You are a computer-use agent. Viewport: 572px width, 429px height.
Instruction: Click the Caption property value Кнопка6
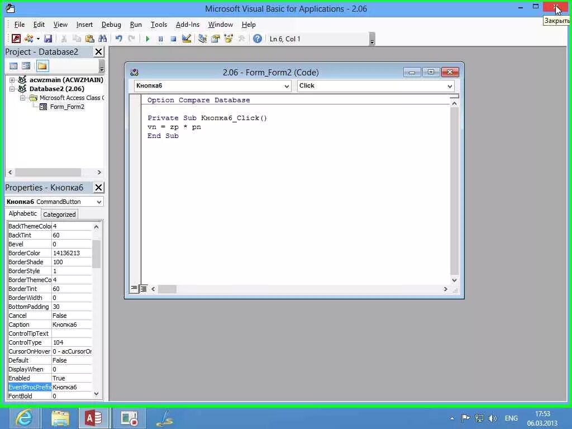(71, 325)
